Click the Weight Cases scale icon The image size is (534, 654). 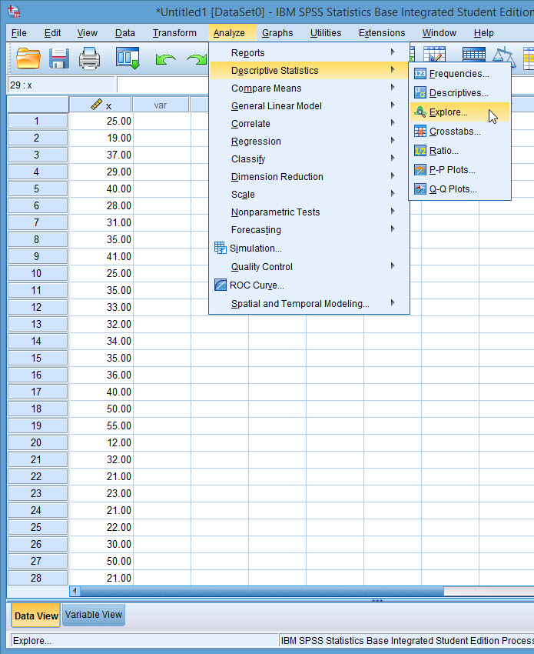(504, 57)
